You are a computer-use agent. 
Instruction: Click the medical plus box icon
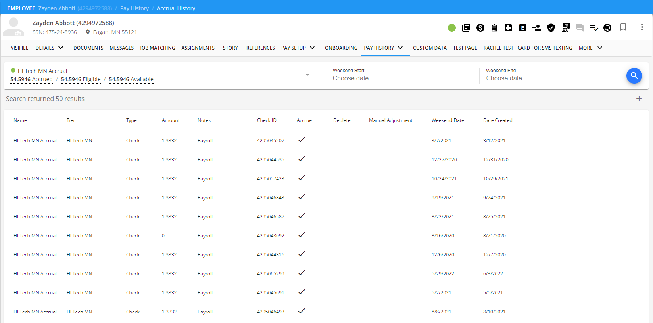(508, 28)
